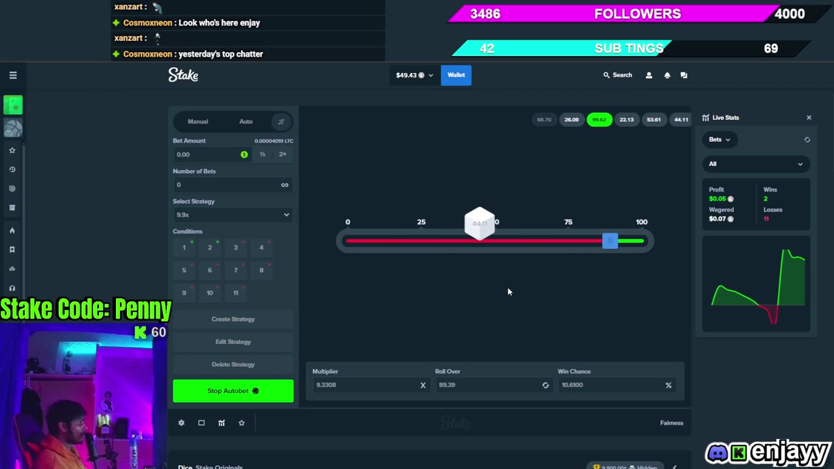834x469 pixels.
Task: Double the bet with the 2× button
Action: coord(282,154)
